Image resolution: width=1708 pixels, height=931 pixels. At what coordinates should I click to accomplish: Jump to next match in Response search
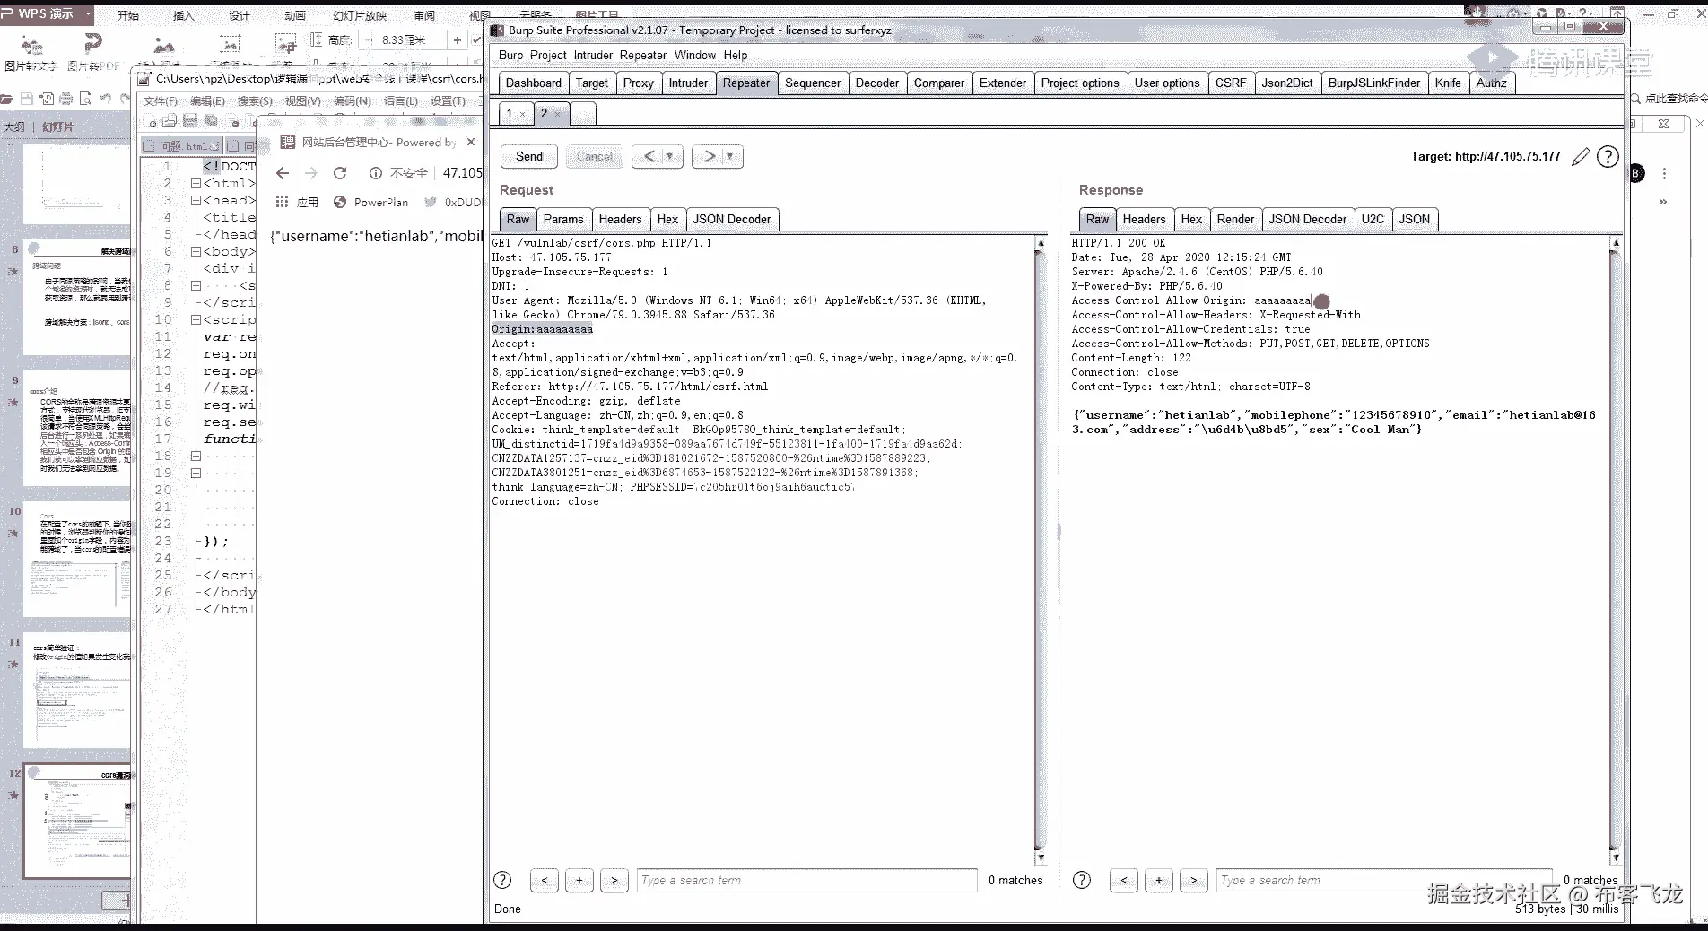coord(1194,880)
